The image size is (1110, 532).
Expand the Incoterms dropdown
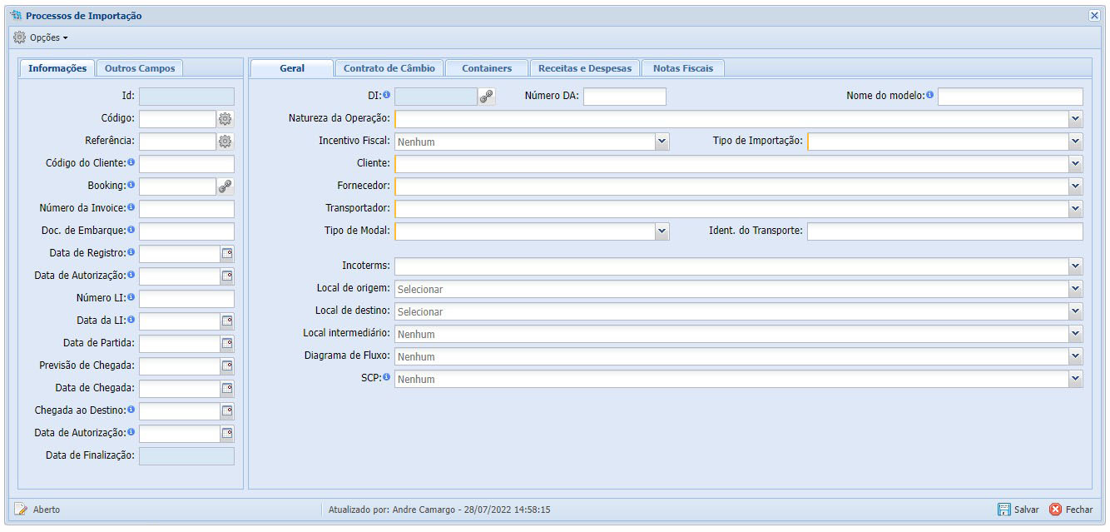tap(1076, 266)
